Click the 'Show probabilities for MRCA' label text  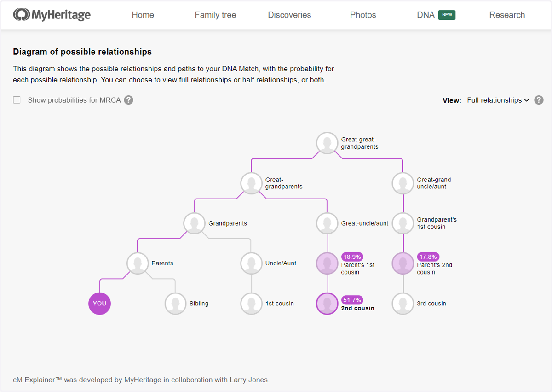pos(75,100)
